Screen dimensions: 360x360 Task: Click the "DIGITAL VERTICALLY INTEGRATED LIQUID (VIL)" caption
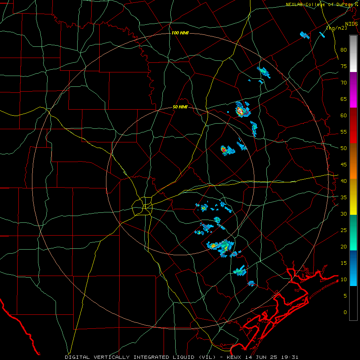(140, 357)
